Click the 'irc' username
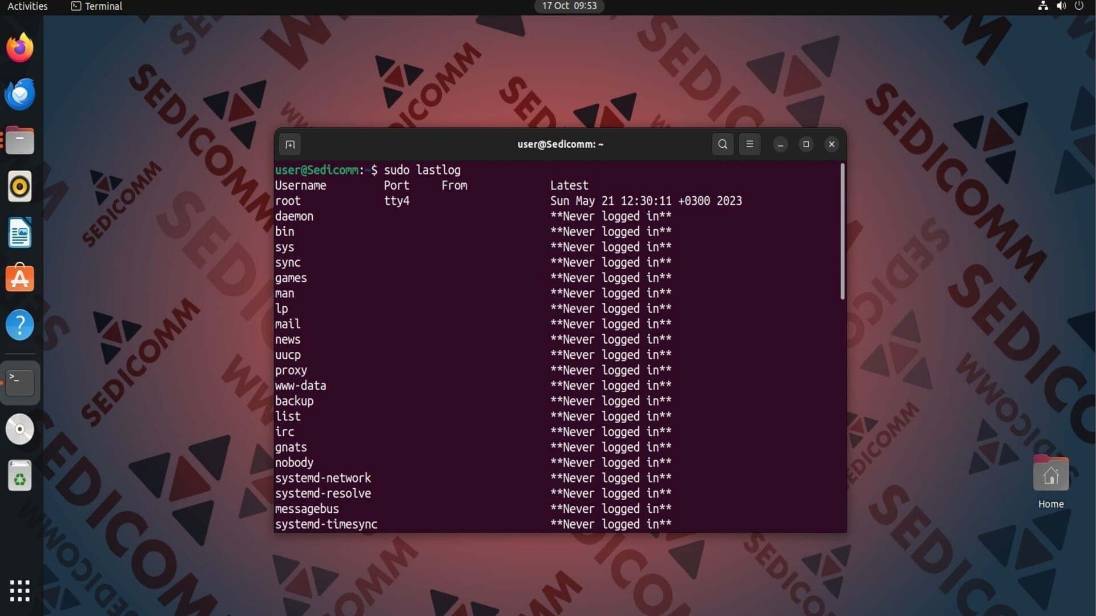Image resolution: width=1096 pixels, height=616 pixels. [x=284, y=432]
